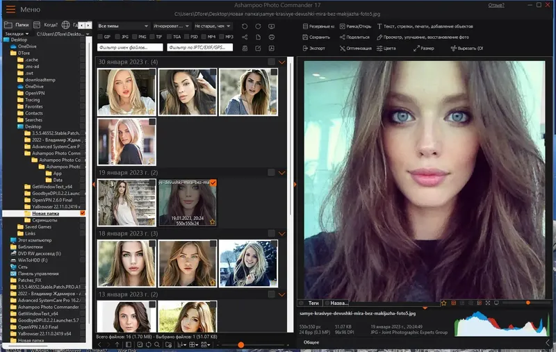Switch to the Когда? tab
Viewport: 556px width, 352px height.
(x=50, y=25)
